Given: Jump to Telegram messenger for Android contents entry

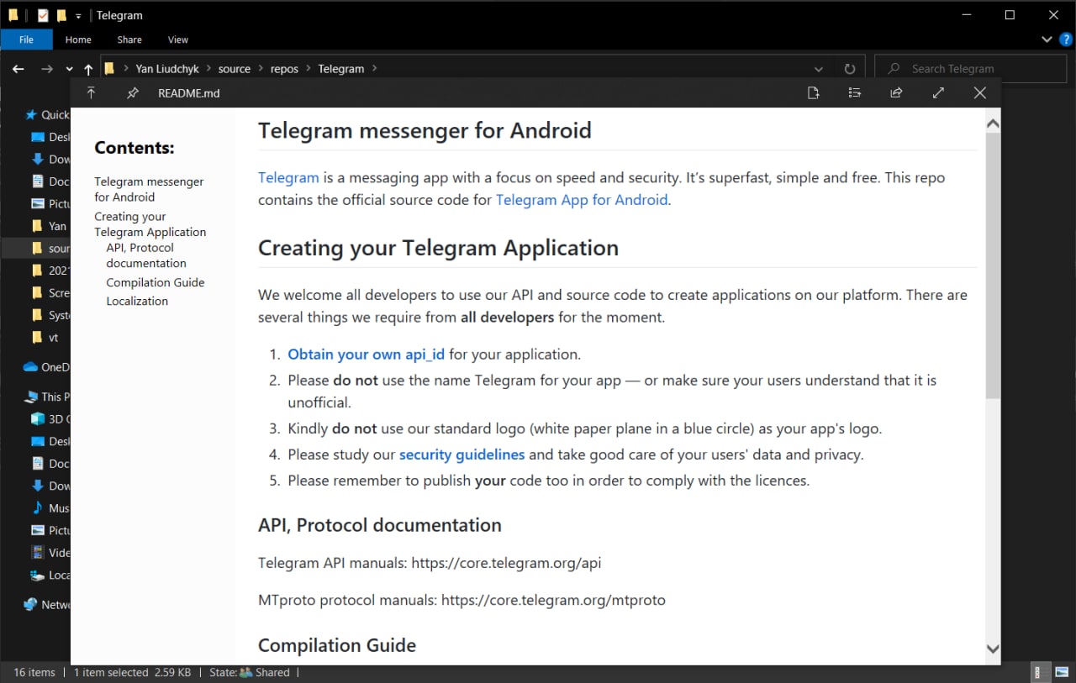Looking at the screenshot, I should coord(149,189).
